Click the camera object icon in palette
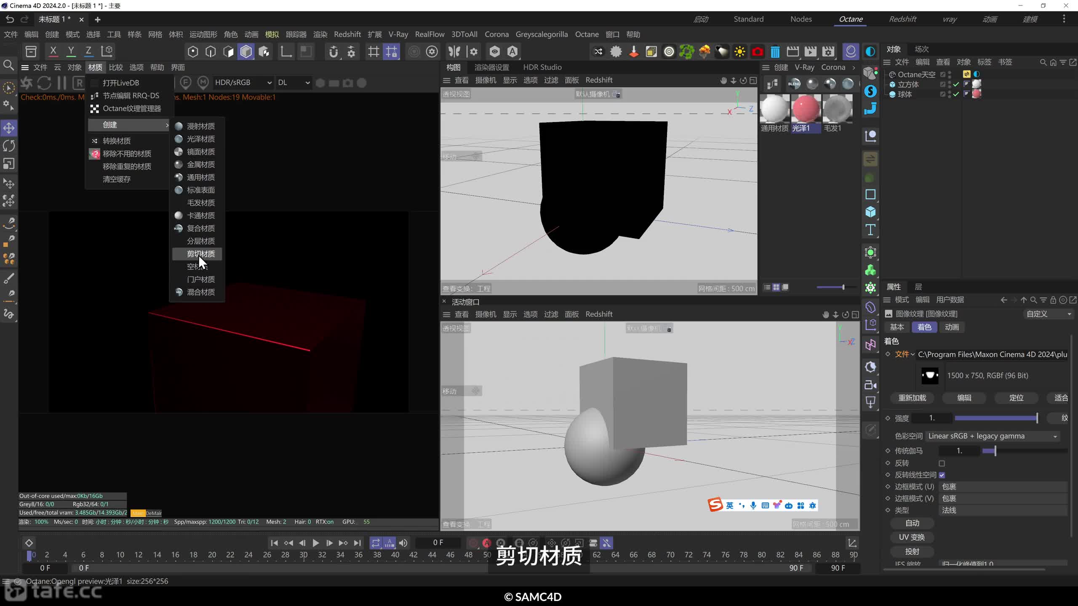Image resolution: width=1078 pixels, height=606 pixels. 870,385
